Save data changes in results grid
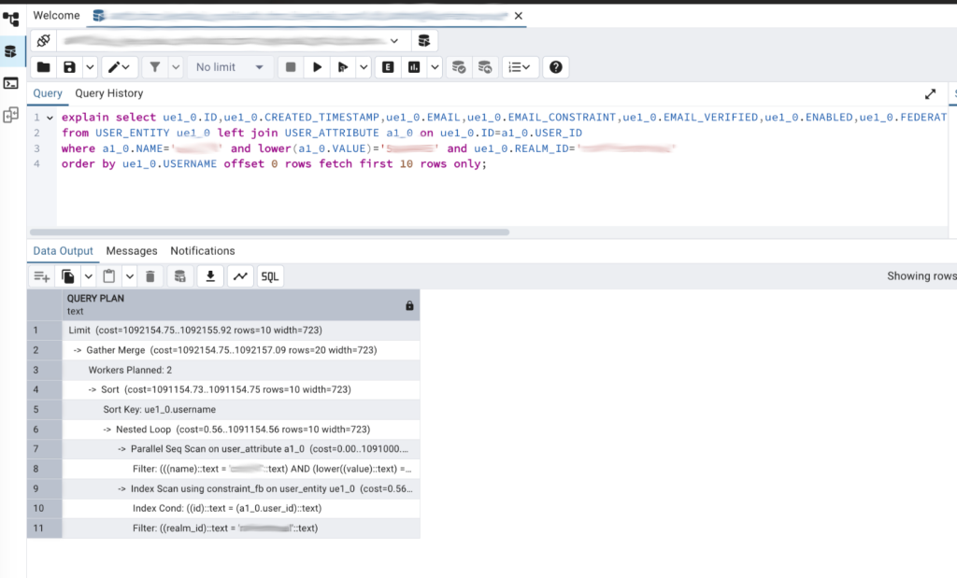 (180, 276)
